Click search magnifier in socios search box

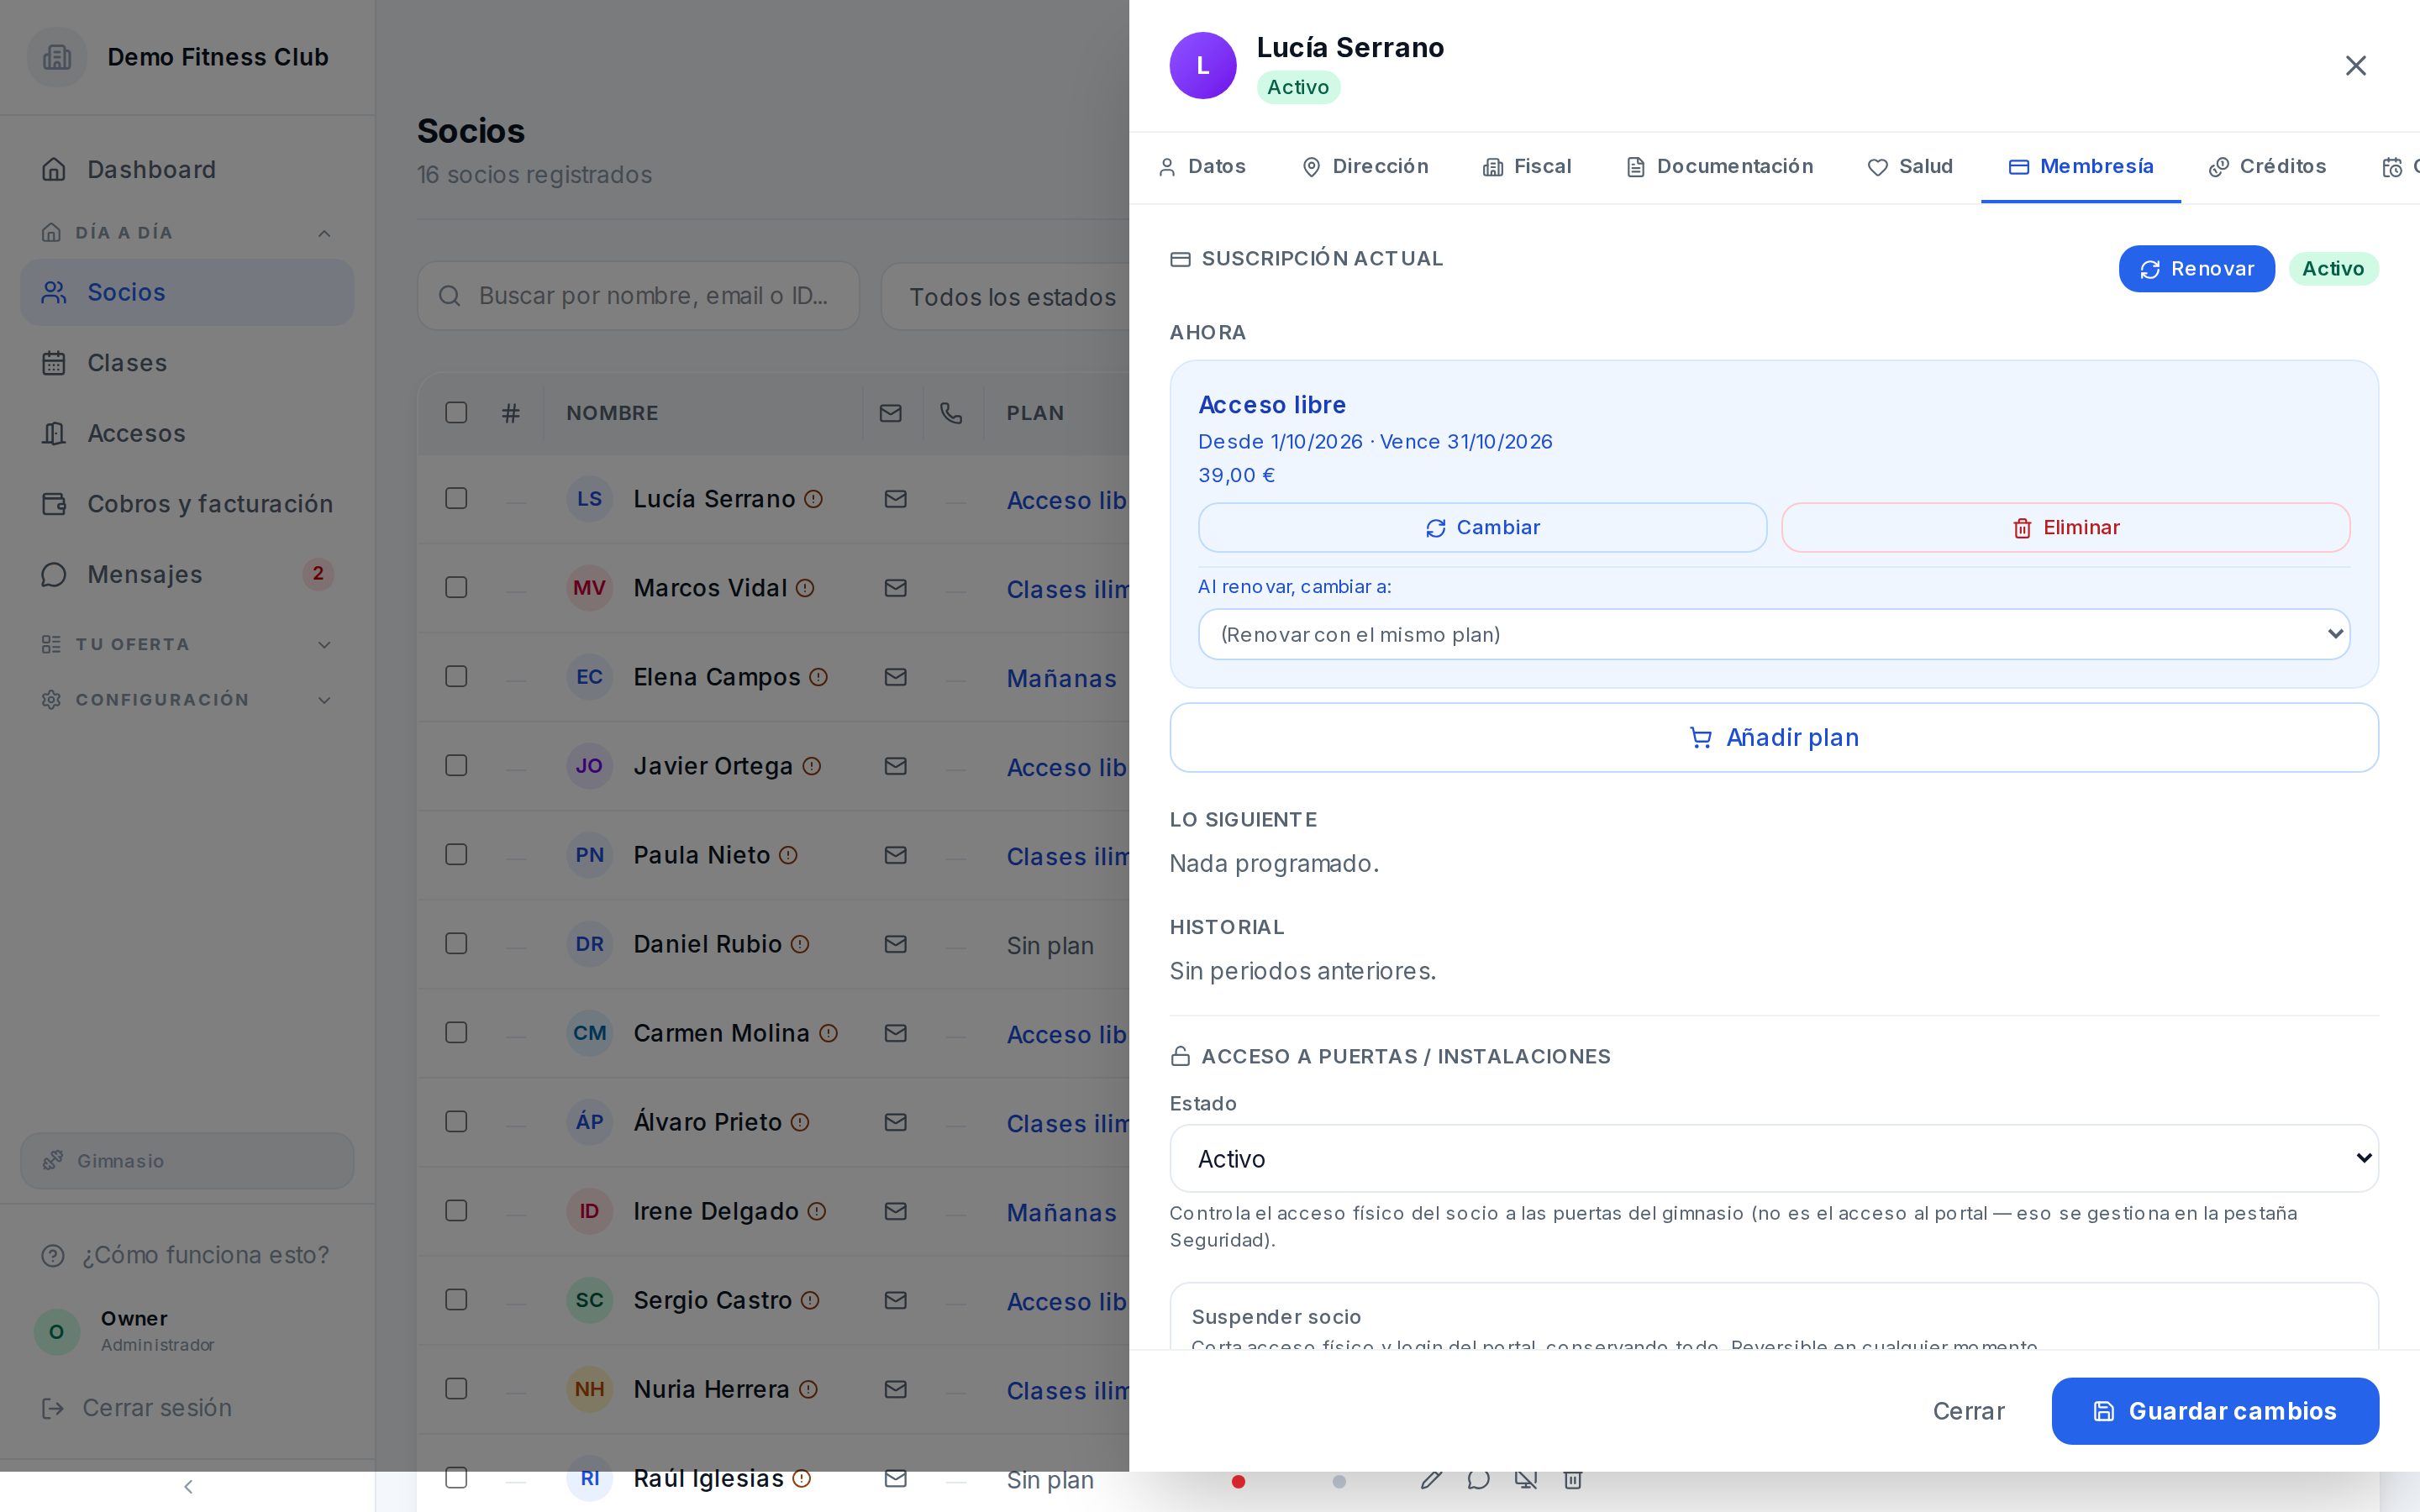450,296
